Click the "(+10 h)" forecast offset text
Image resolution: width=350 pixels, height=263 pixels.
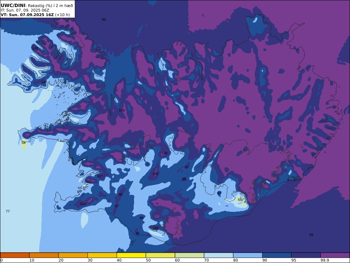(x=62, y=15)
